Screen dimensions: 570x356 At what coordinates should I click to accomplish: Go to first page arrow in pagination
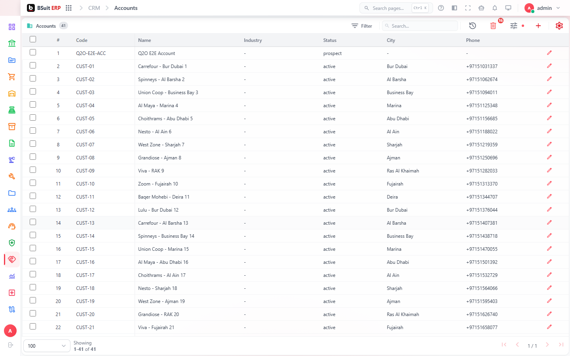pyautogui.click(x=504, y=345)
